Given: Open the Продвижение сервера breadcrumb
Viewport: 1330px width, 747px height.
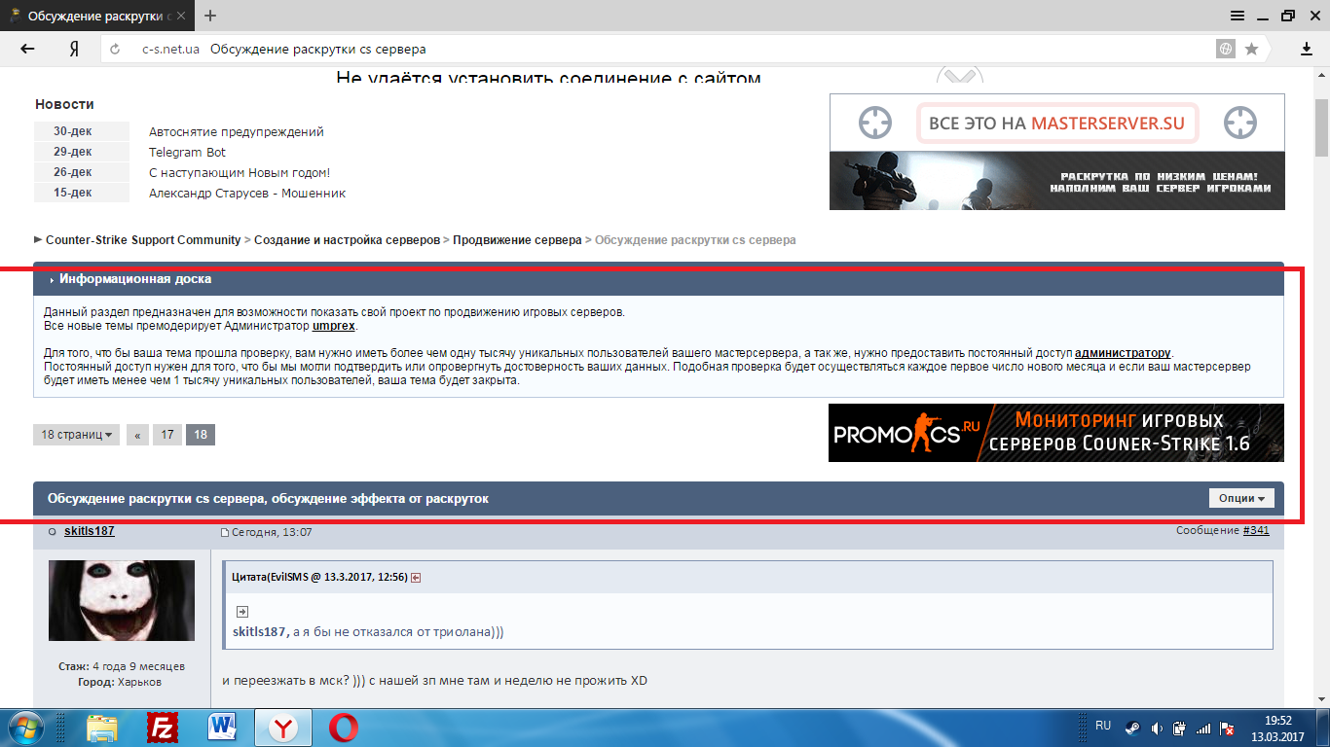Looking at the screenshot, I should pos(517,239).
